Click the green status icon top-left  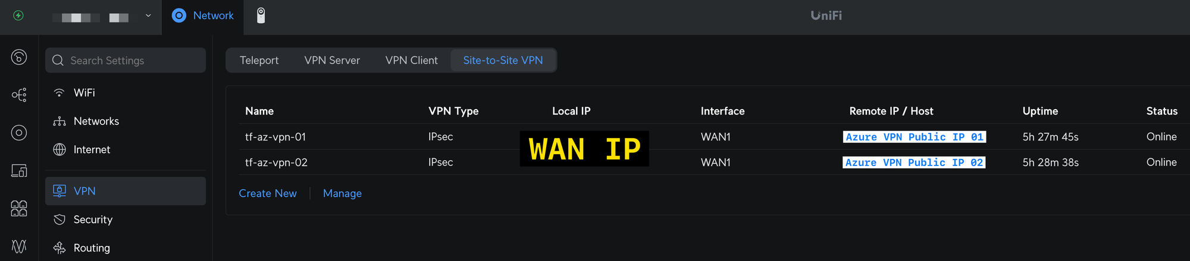(18, 15)
